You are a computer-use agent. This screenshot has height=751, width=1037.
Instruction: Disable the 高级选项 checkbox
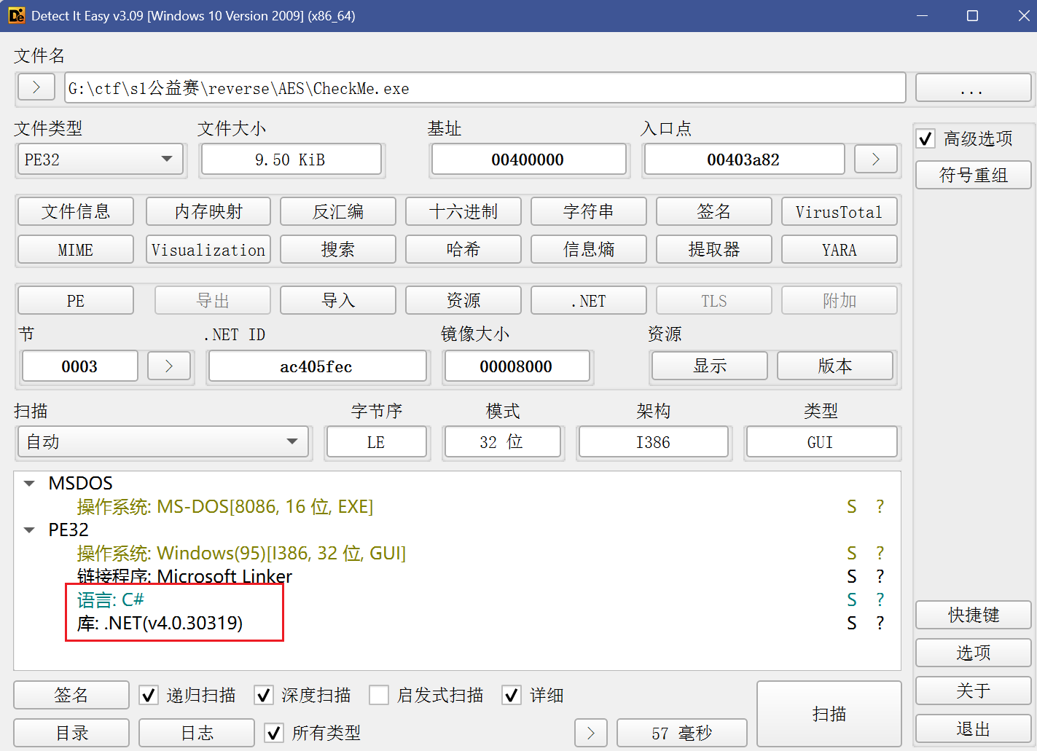(x=926, y=138)
